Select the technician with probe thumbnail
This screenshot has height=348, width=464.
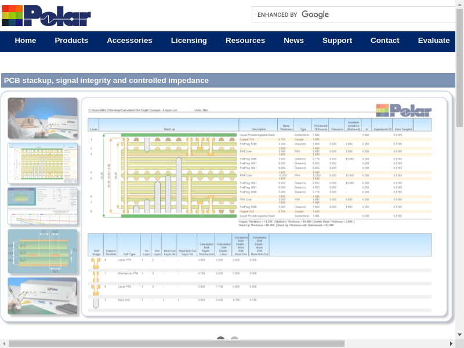[42, 118]
